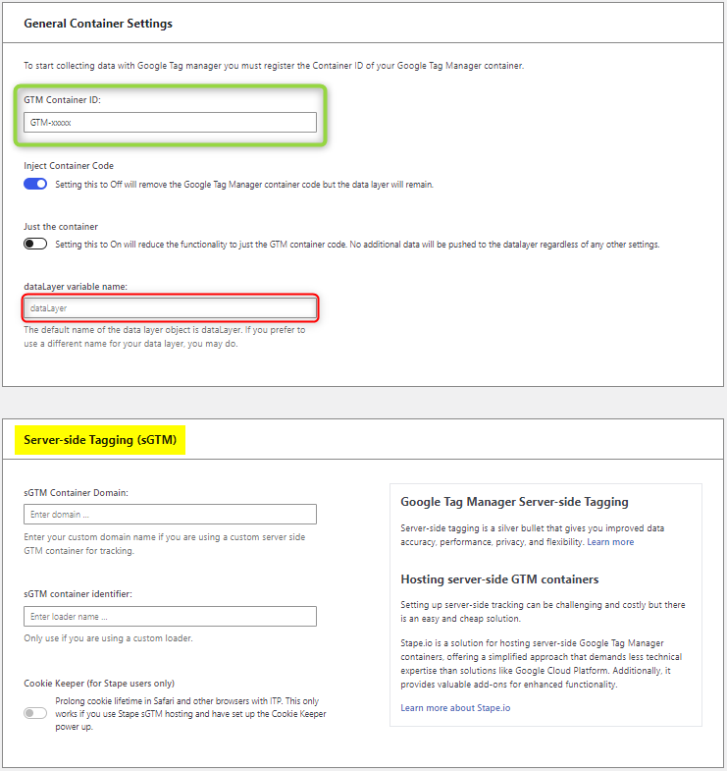The width and height of the screenshot is (727, 771).
Task: Click the Hosting server-side GTM containers heading
Action: (x=499, y=579)
